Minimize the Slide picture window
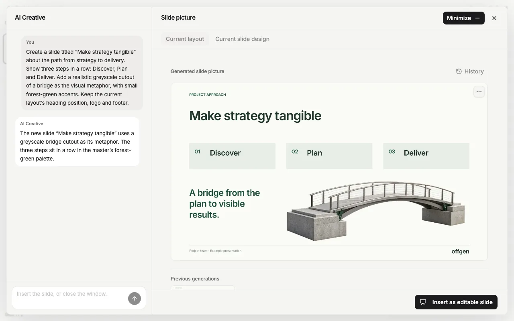 pyautogui.click(x=464, y=18)
